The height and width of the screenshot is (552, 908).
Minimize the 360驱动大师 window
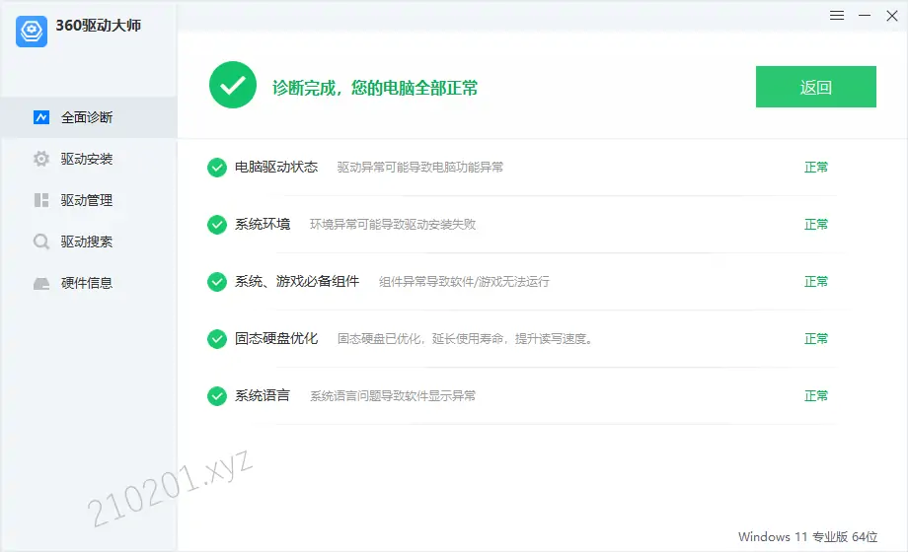point(865,16)
